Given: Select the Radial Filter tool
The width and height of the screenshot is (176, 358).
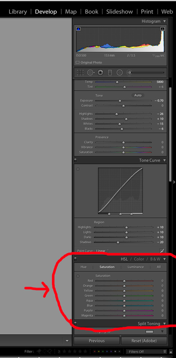Looking at the screenshot, I should [120, 72].
